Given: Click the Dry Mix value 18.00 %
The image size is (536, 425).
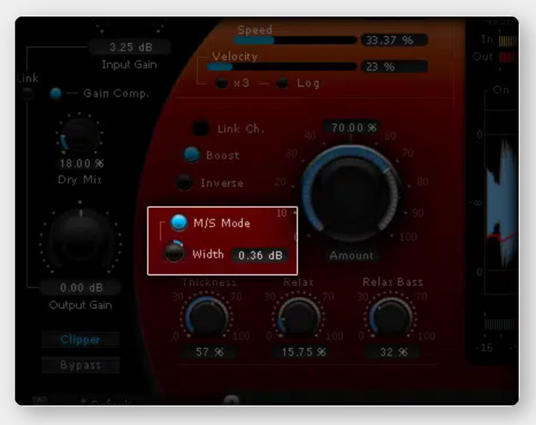Looking at the screenshot, I should 81,163.
